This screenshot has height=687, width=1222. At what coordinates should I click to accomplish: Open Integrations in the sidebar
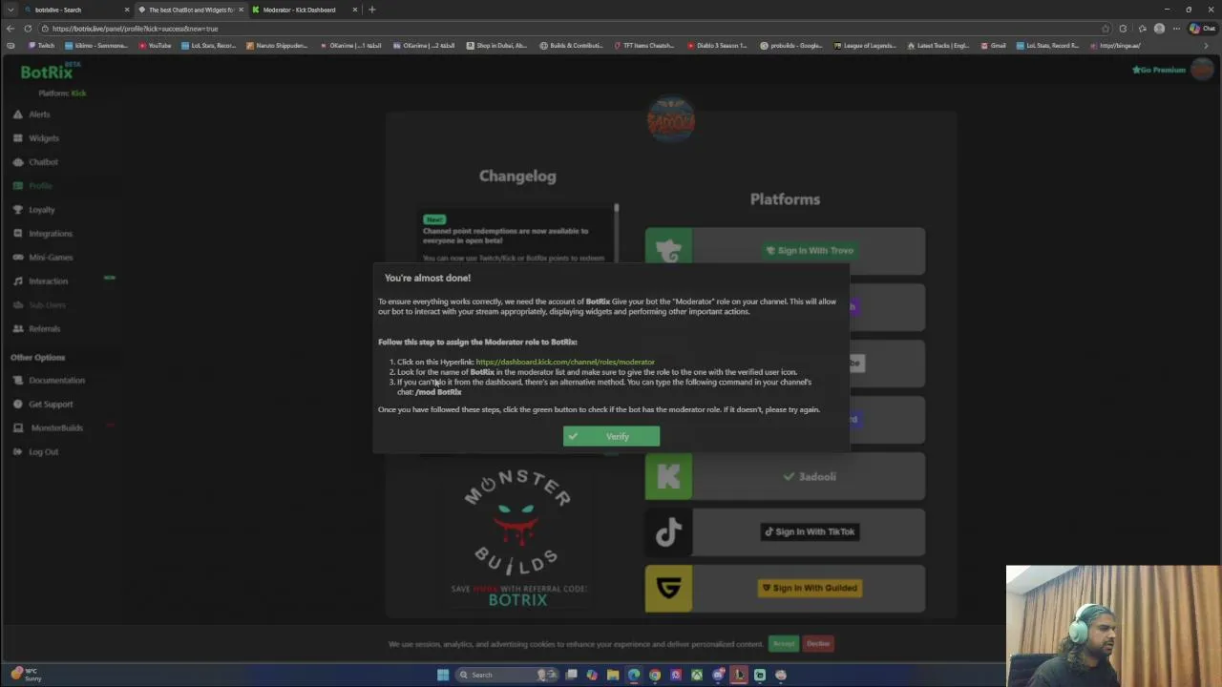51,234
